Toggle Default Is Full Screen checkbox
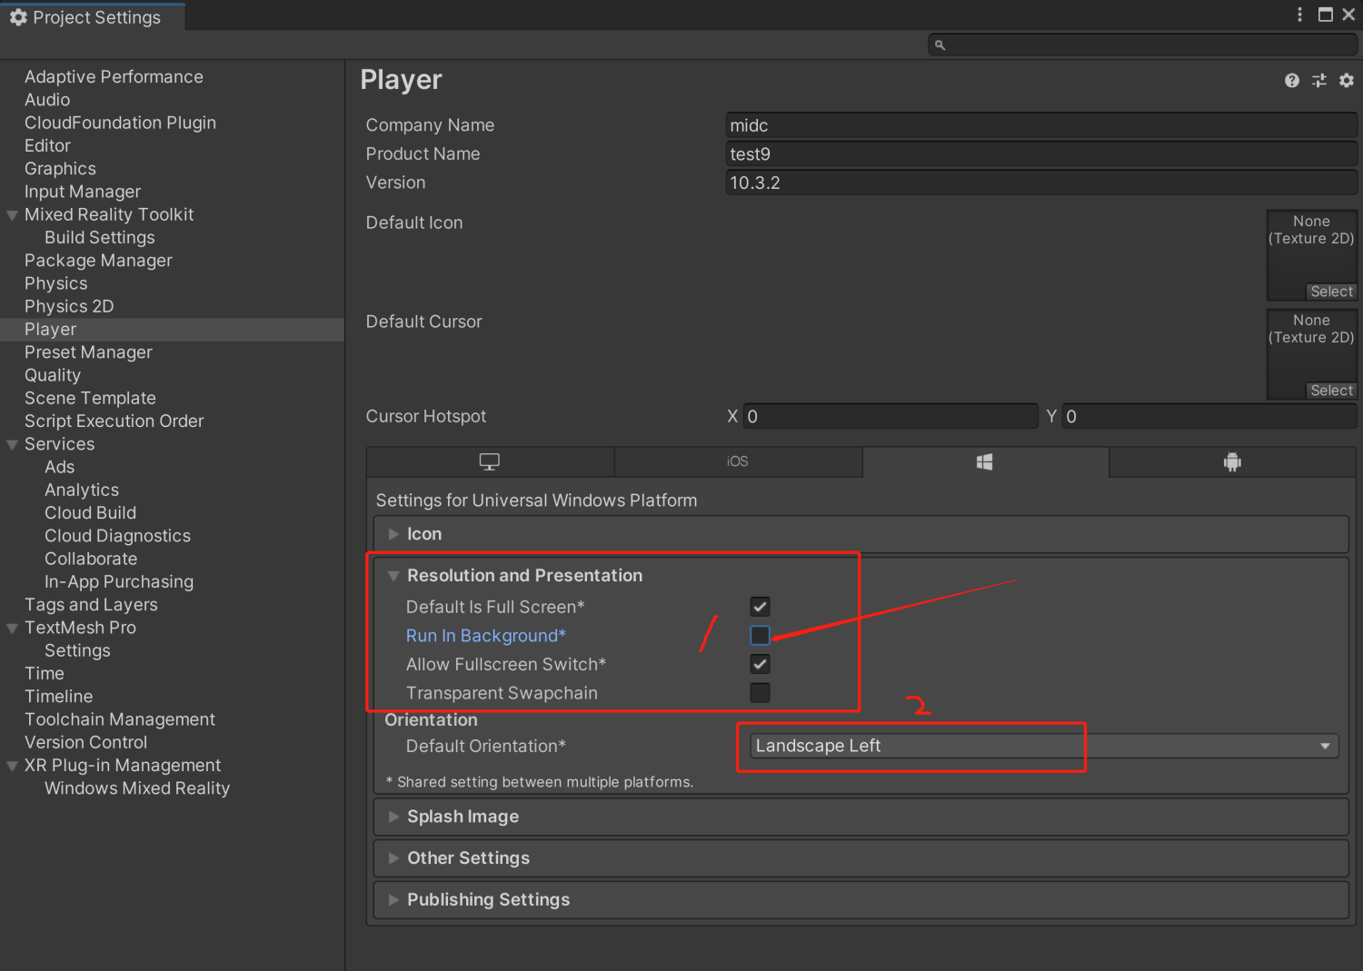This screenshot has width=1363, height=971. (760, 607)
